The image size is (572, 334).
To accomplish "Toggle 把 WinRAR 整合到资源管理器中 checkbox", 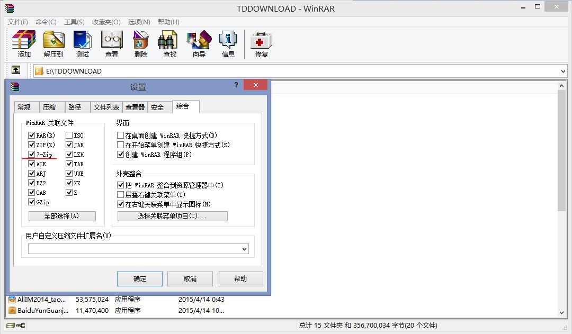I will tap(120, 185).
